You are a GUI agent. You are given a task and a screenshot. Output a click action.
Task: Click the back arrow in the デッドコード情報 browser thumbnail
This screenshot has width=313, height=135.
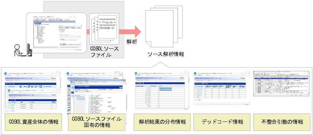[x=196, y=73]
